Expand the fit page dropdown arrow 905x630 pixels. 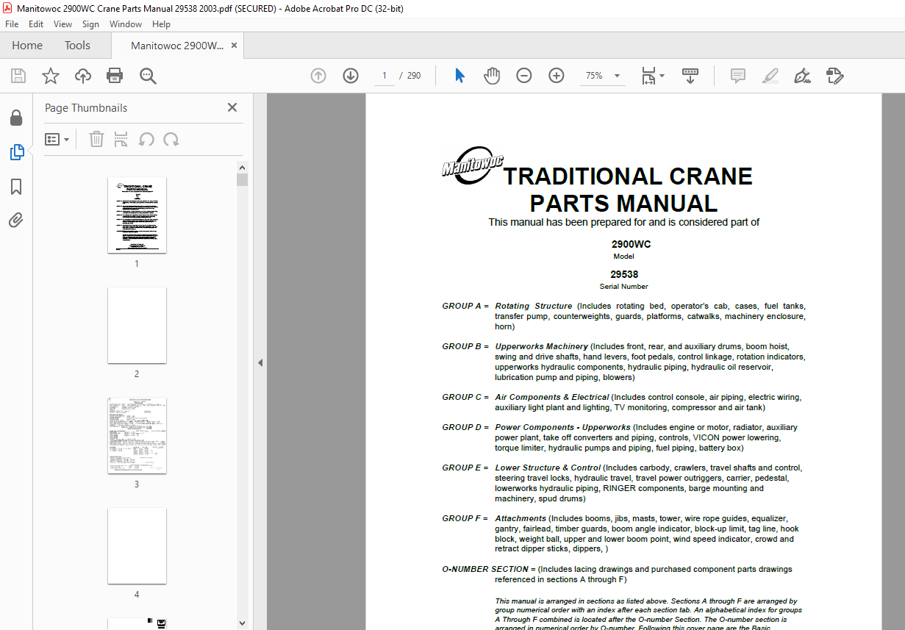click(x=662, y=76)
